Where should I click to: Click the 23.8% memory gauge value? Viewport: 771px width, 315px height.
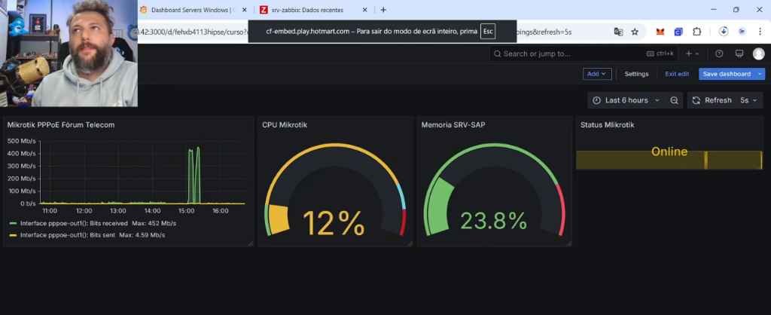[x=494, y=221]
